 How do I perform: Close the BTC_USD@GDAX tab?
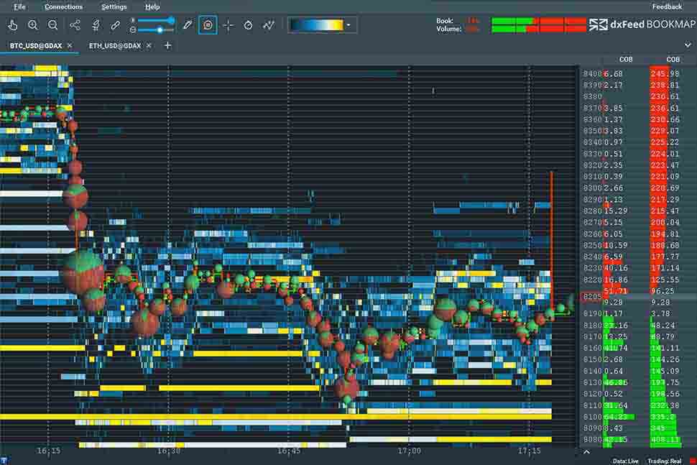click(70, 45)
